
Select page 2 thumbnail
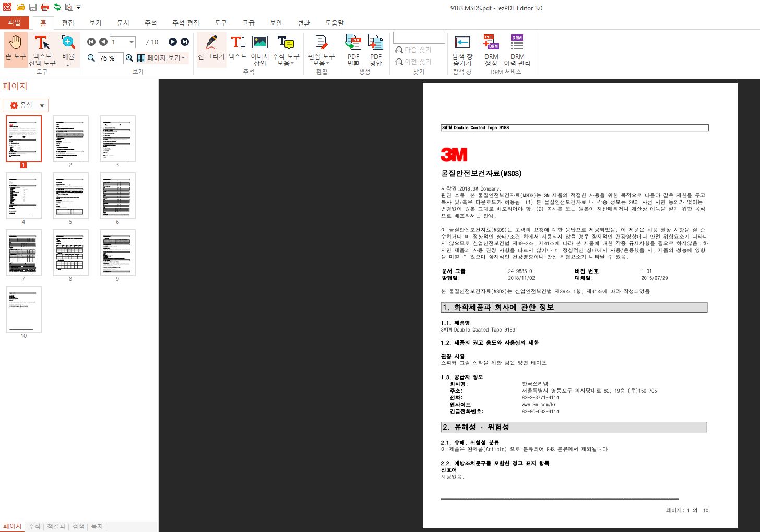tap(70, 139)
